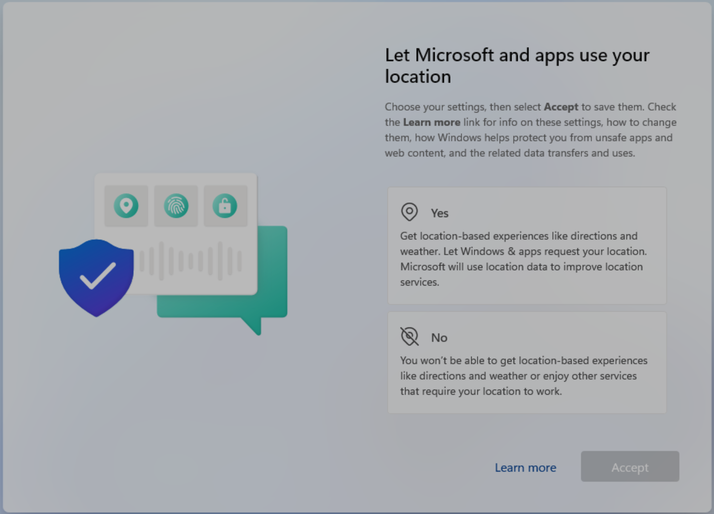Click the crossed-out location icon beside No
The width and height of the screenshot is (714, 514).
point(409,336)
